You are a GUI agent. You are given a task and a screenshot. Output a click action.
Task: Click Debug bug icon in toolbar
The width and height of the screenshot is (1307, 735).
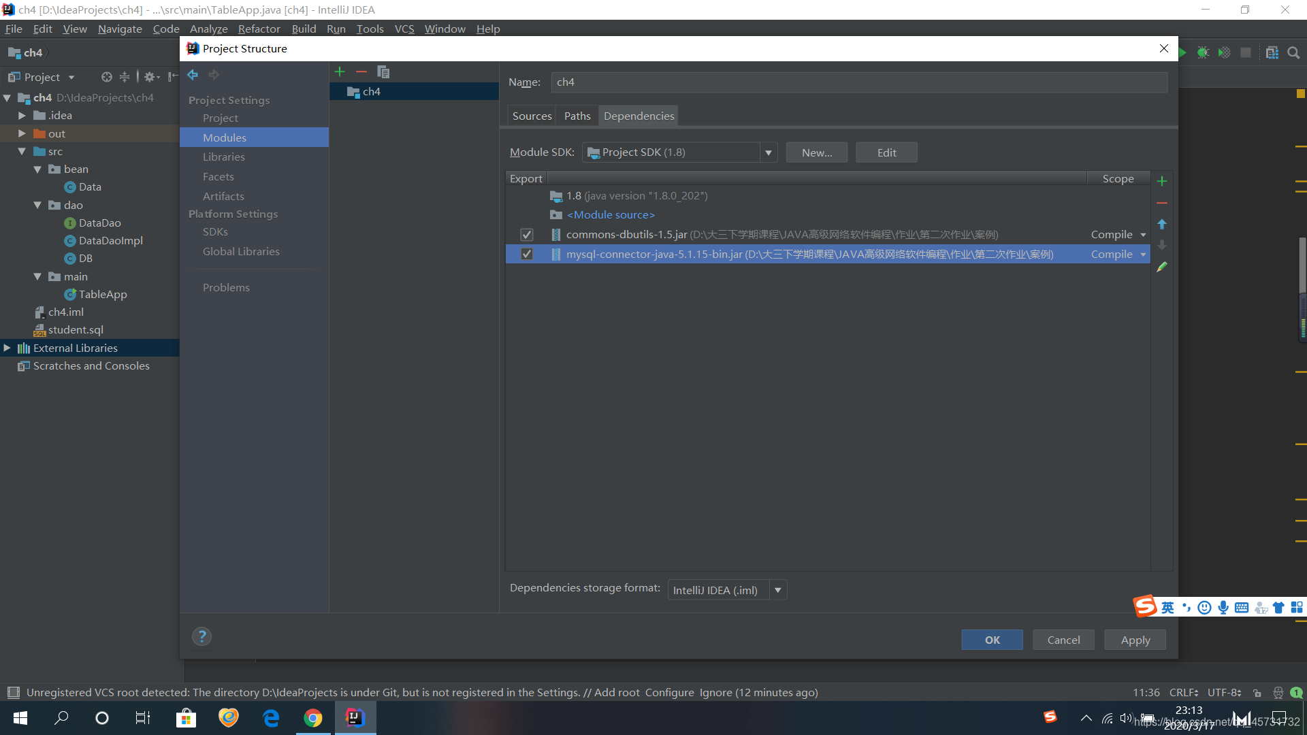[1203, 52]
